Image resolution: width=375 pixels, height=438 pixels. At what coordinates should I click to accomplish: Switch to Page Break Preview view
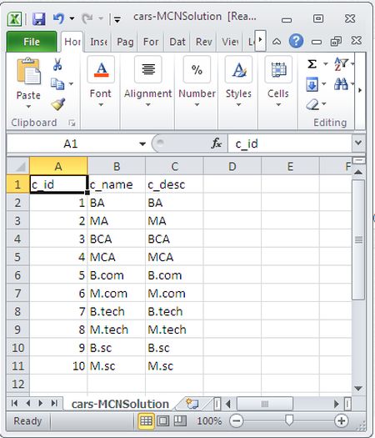tap(180, 420)
